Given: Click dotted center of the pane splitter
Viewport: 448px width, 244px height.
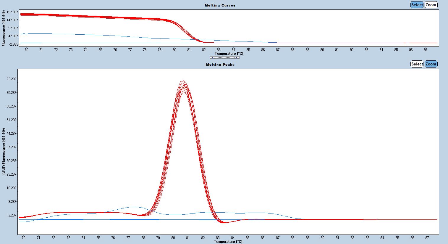Looking at the screenshot, I should [x=224, y=57].
